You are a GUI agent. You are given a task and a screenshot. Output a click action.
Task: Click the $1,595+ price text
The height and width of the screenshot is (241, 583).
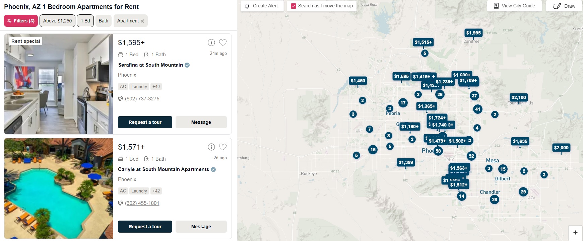[131, 43]
